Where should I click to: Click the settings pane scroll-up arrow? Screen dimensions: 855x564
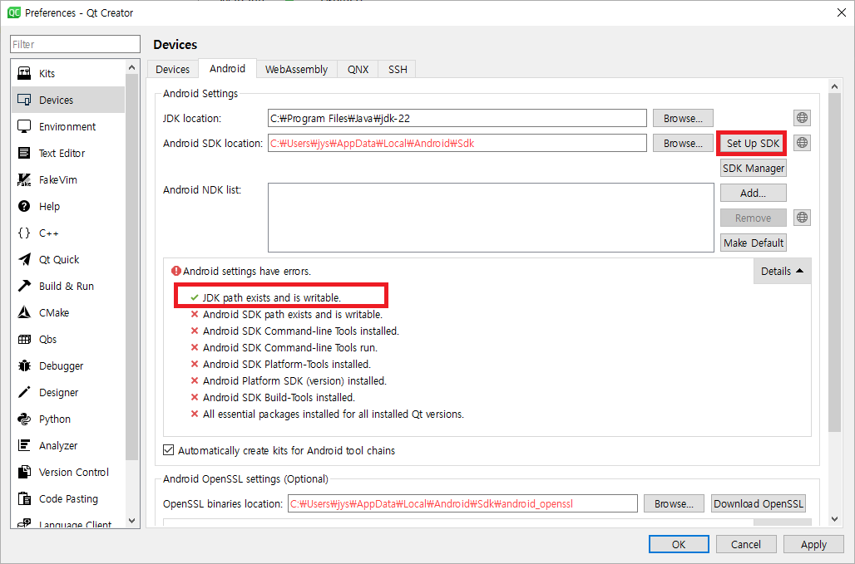point(834,86)
